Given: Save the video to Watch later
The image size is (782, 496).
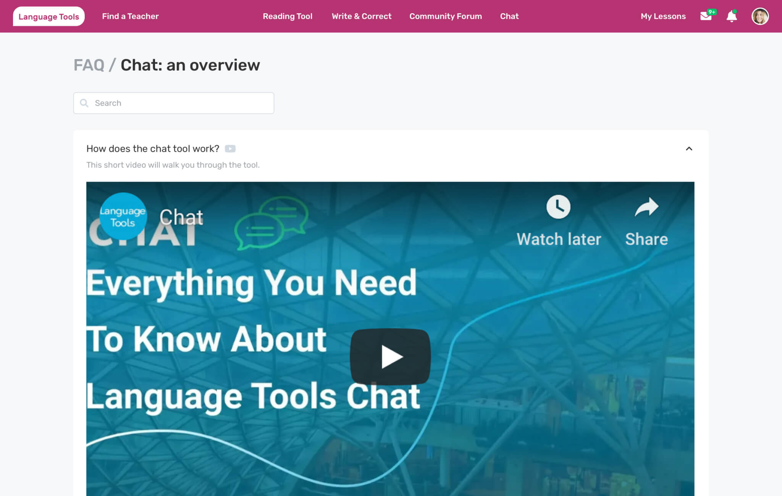Looking at the screenshot, I should click(559, 218).
